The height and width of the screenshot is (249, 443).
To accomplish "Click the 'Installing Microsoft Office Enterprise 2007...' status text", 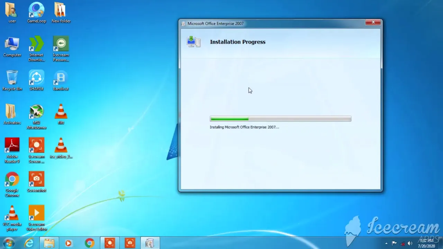I will coord(244,127).
